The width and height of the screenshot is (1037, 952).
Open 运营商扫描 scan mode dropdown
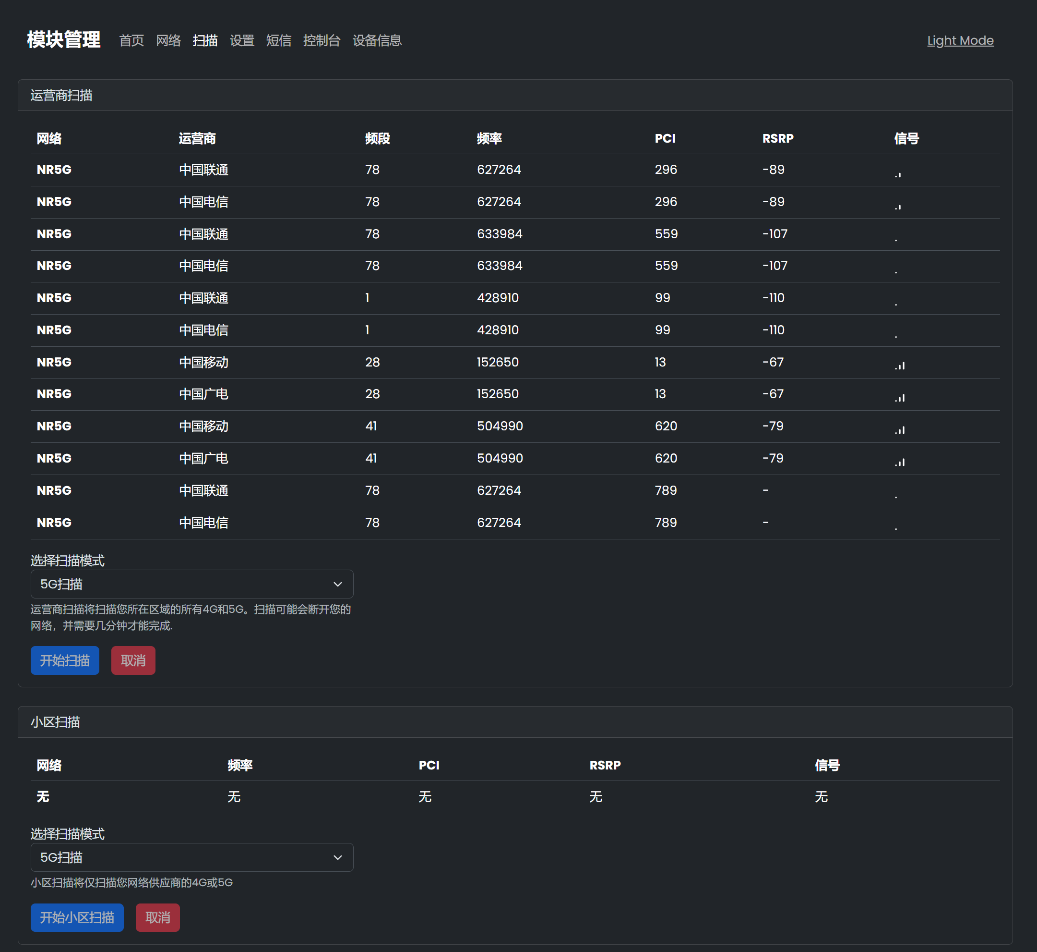point(191,584)
